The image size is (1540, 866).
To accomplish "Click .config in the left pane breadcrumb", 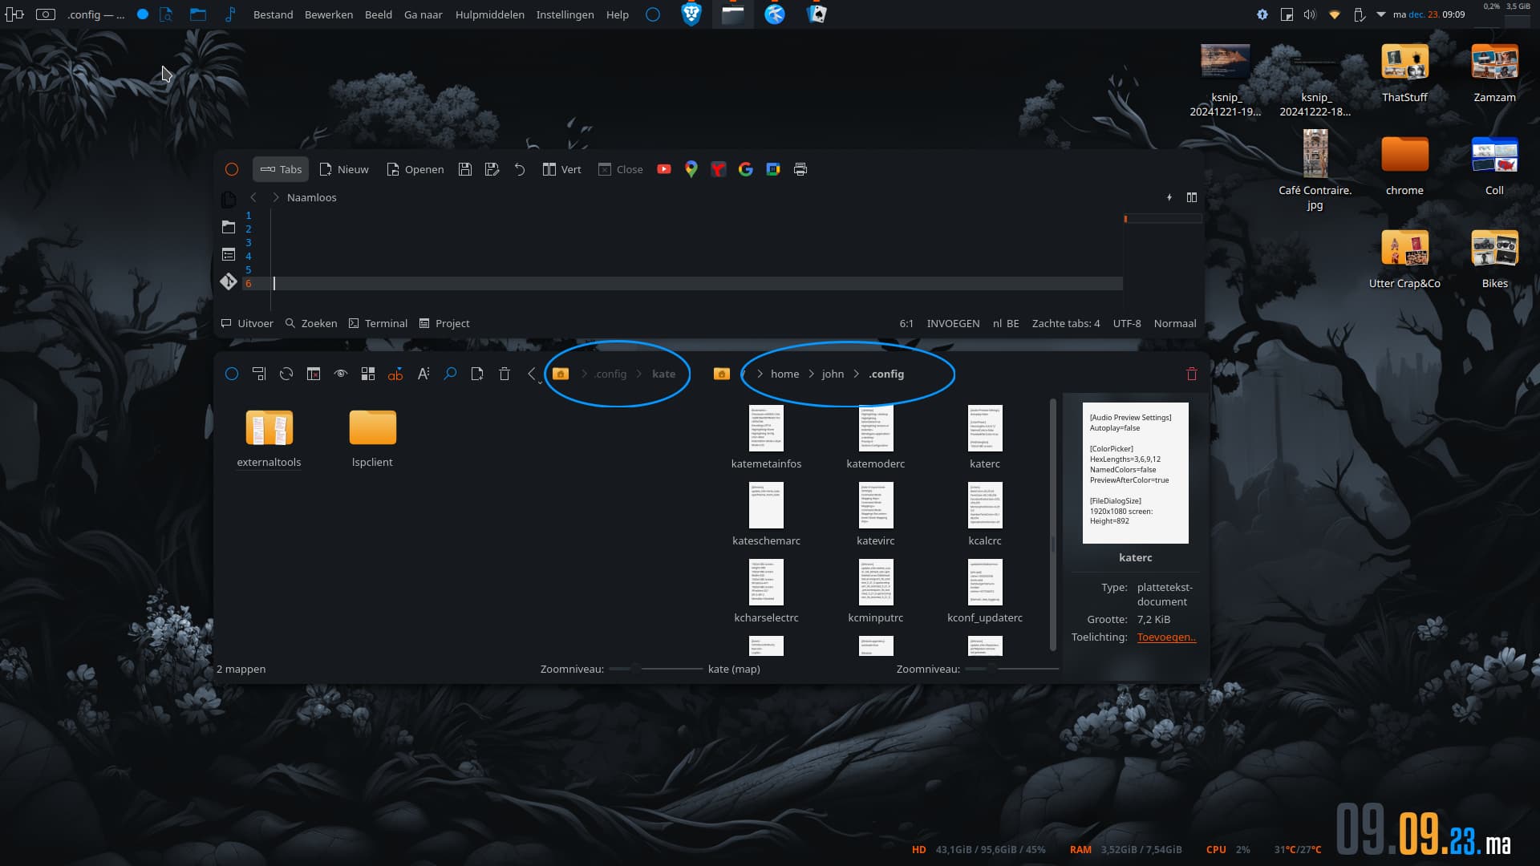I will pos(610,374).
